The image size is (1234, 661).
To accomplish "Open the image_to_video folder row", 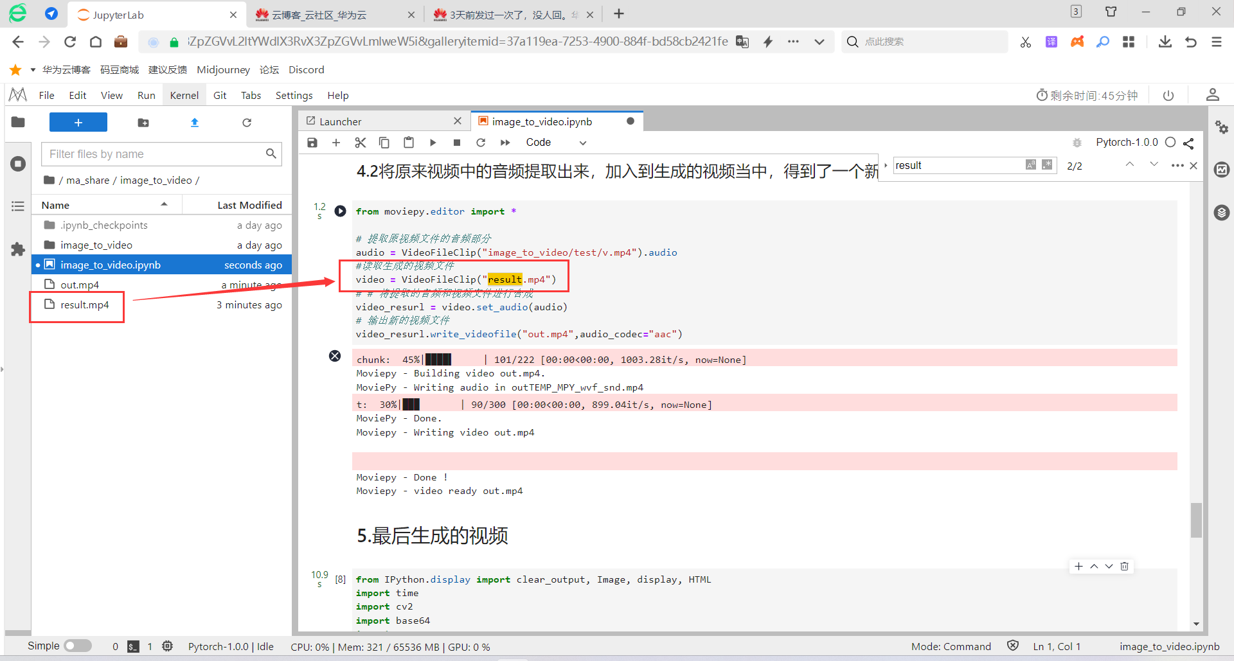I will coord(162,245).
